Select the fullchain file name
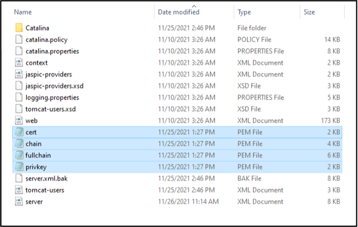The image size is (358, 227). coord(38,155)
